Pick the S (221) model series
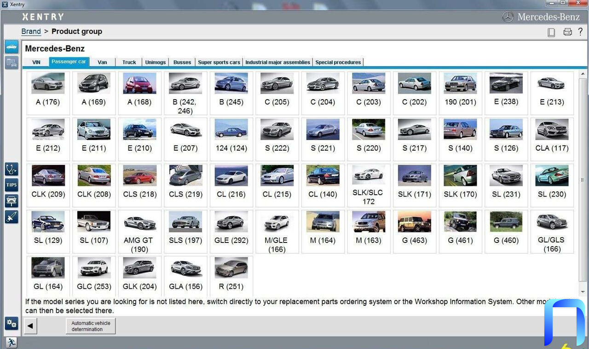This screenshot has width=589, height=349. [323, 139]
